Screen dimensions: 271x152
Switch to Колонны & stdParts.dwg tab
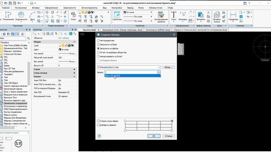click(x=158, y=30)
